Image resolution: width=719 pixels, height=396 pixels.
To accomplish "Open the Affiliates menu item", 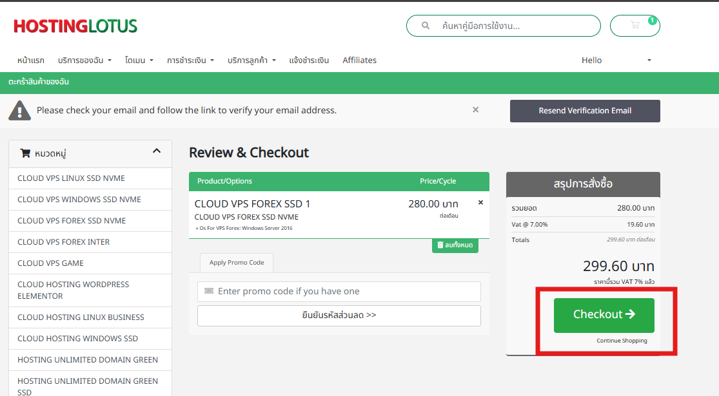I will click(360, 60).
